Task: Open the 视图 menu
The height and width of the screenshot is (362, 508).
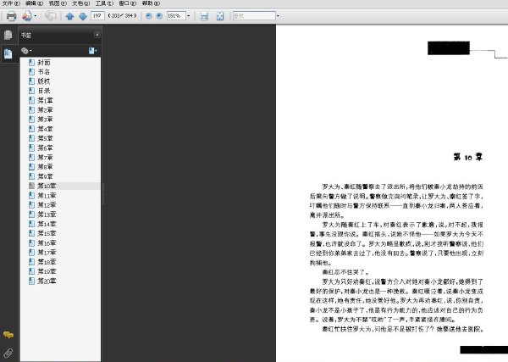Action: (58, 3)
